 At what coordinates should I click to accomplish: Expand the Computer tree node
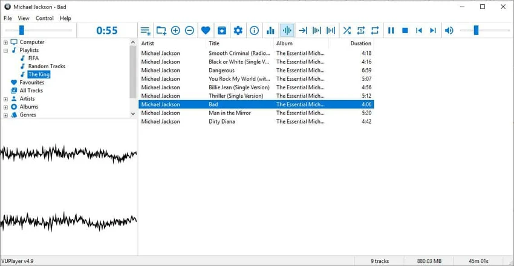pyautogui.click(x=5, y=42)
